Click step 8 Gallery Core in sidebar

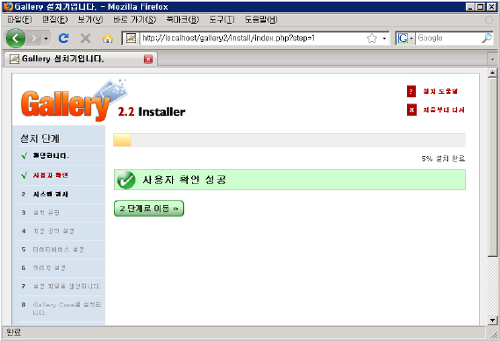pyautogui.click(x=67, y=309)
